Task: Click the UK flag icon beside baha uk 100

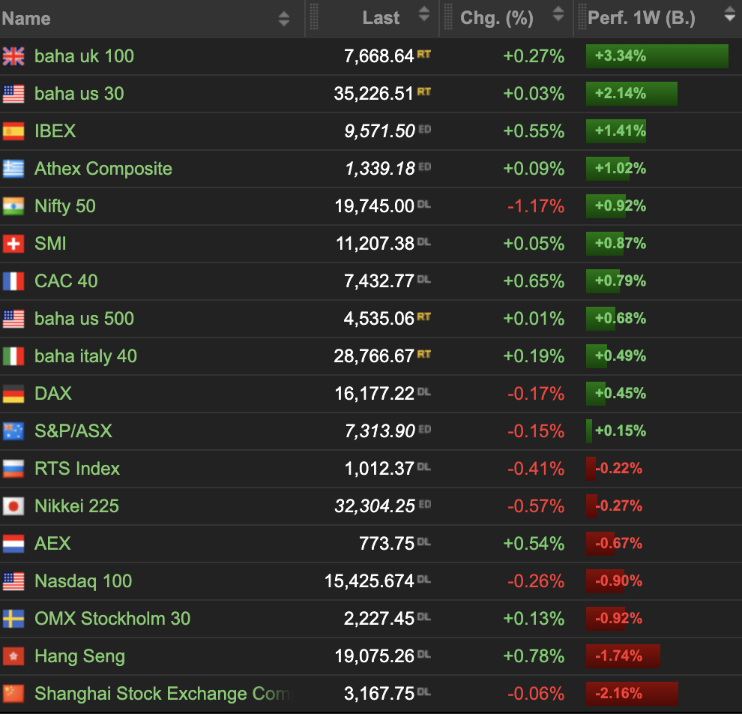Action: tap(13, 56)
